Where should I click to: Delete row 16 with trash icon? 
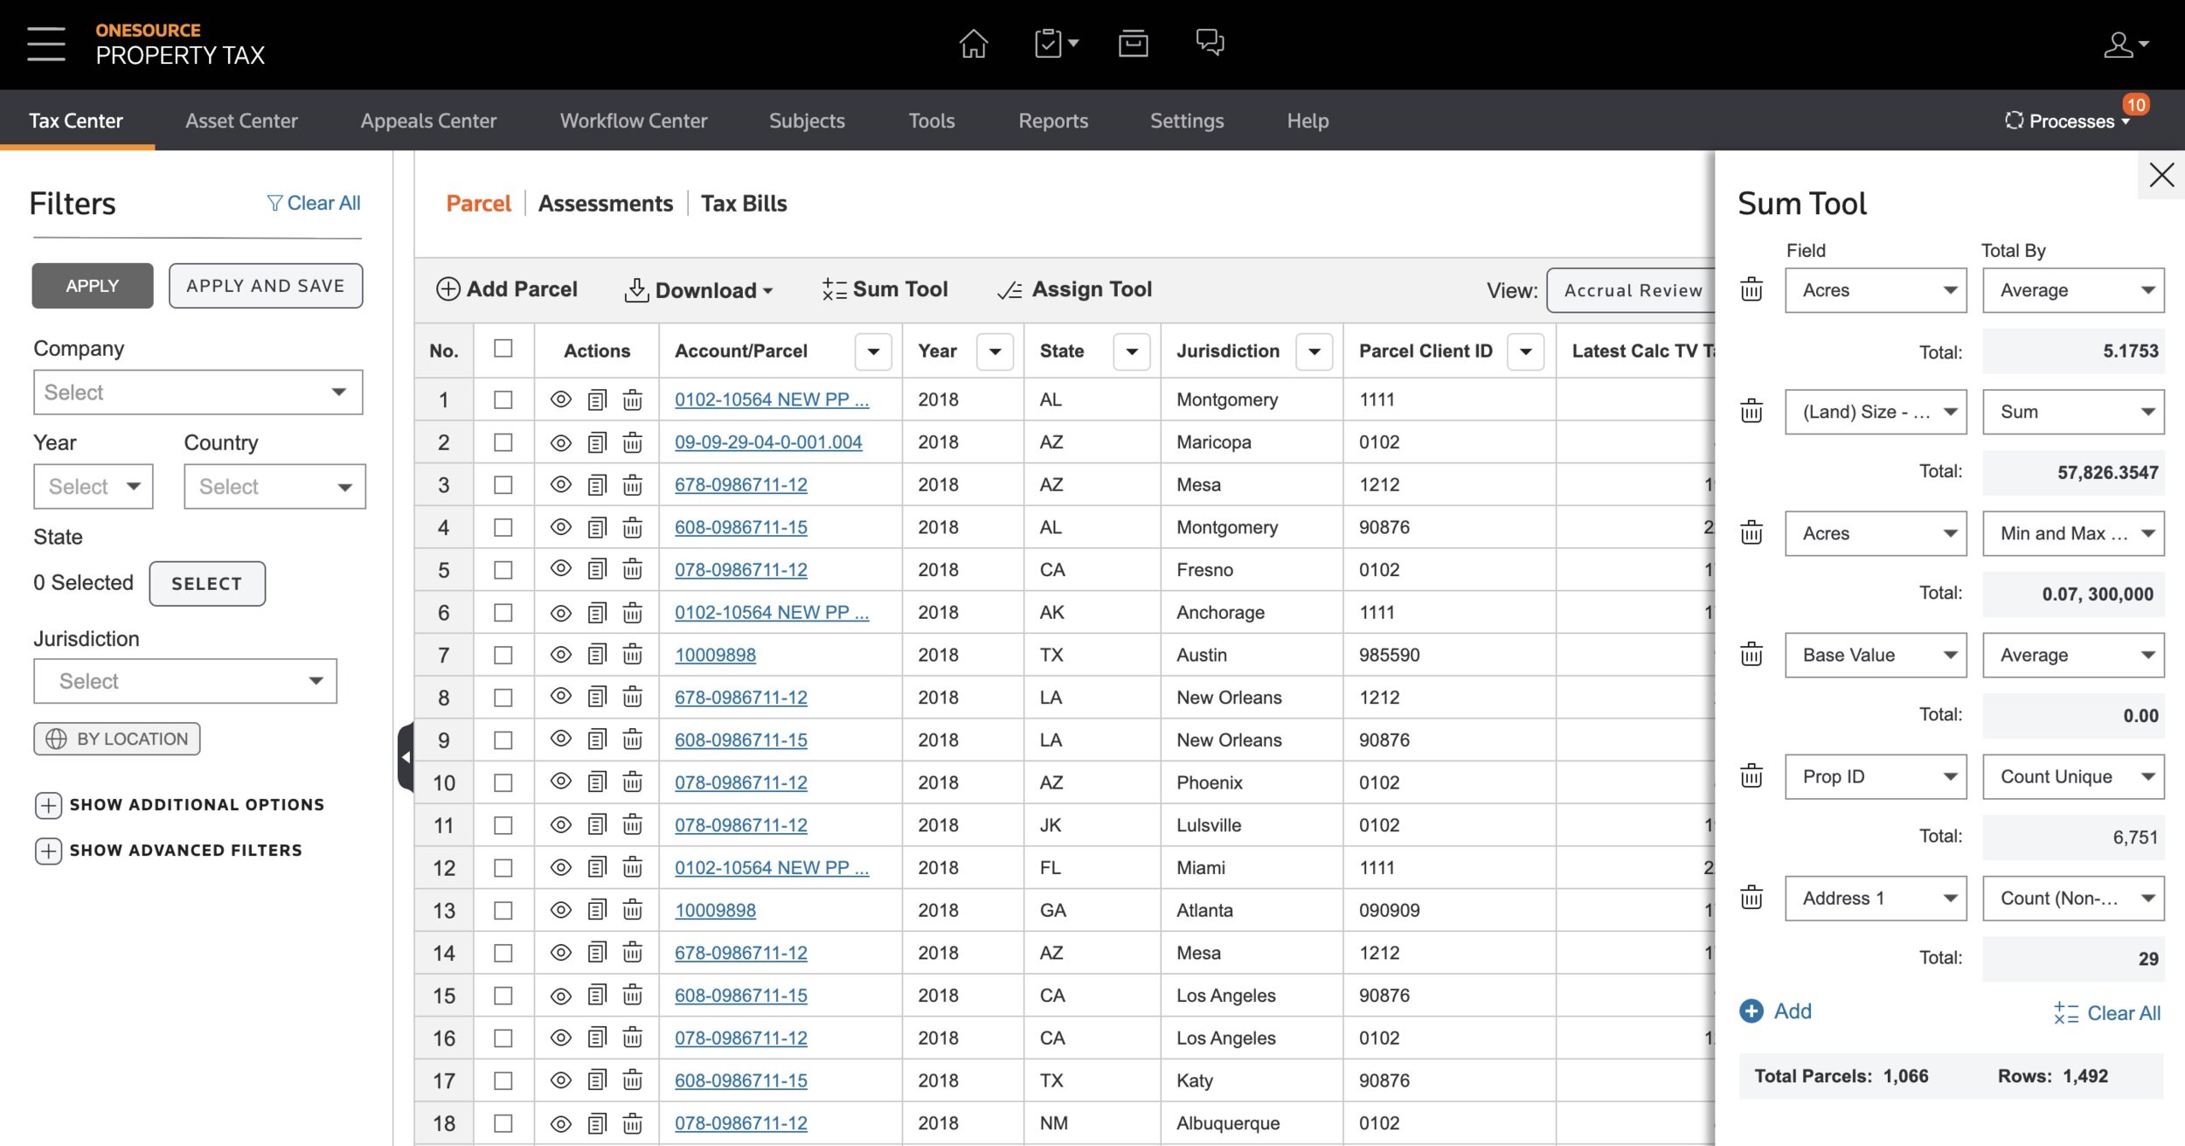click(633, 1038)
